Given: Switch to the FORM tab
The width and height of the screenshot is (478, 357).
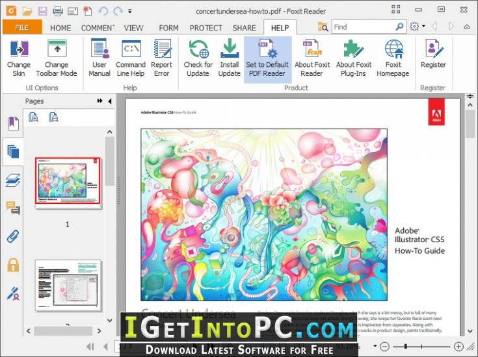Looking at the screenshot, I should pyautogui.click(x=168, y=28).
